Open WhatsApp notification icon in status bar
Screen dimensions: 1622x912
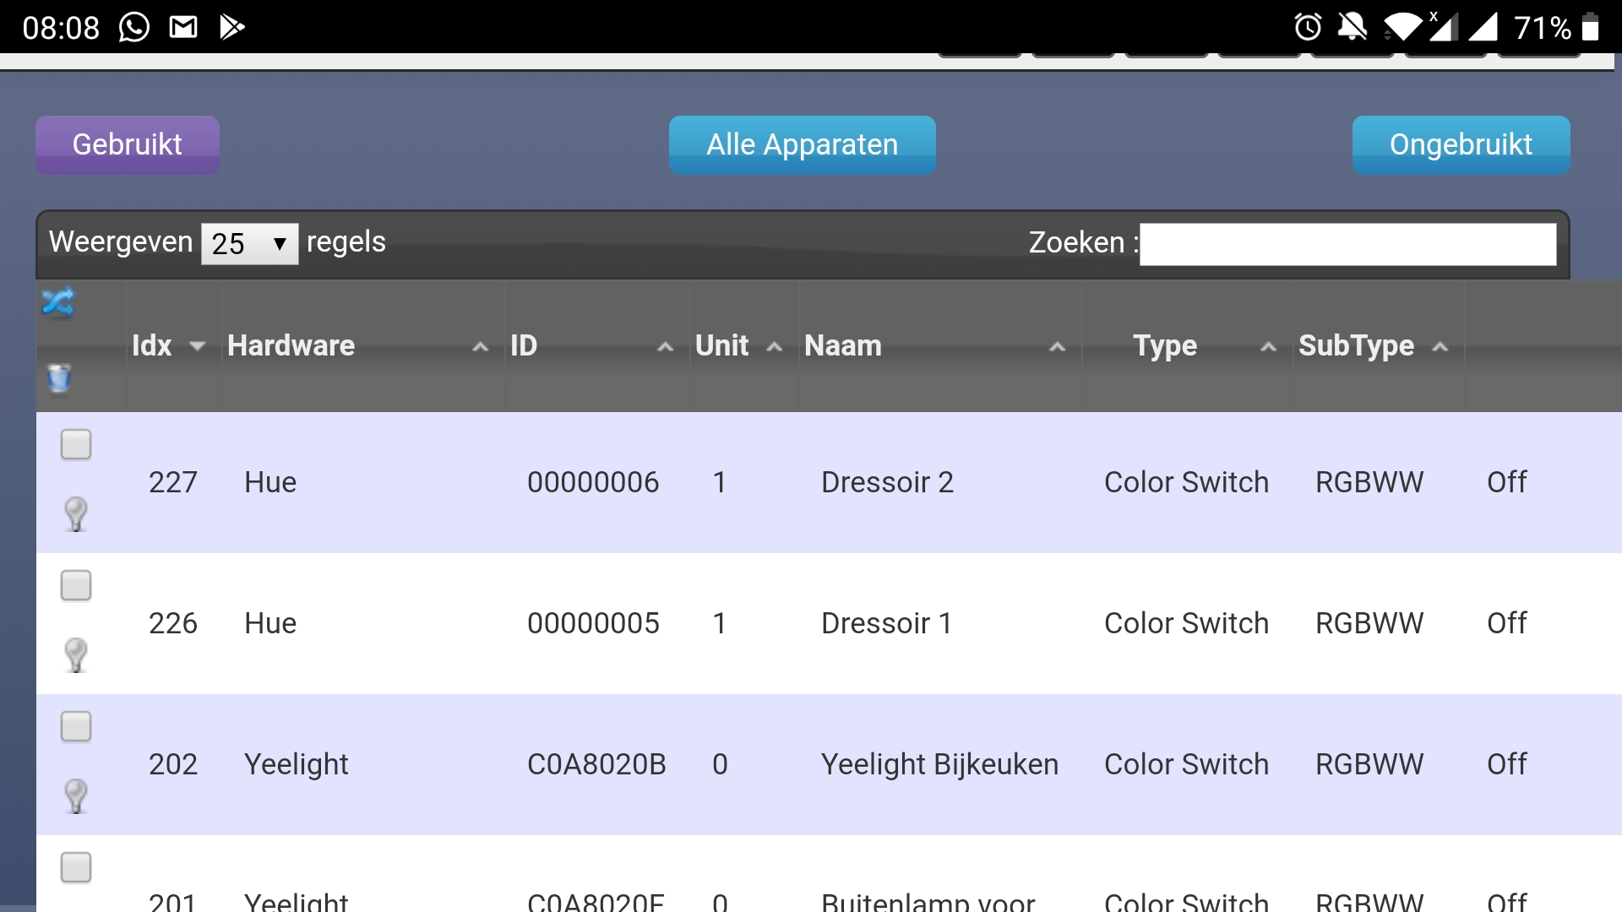click(x=134, y=27)
